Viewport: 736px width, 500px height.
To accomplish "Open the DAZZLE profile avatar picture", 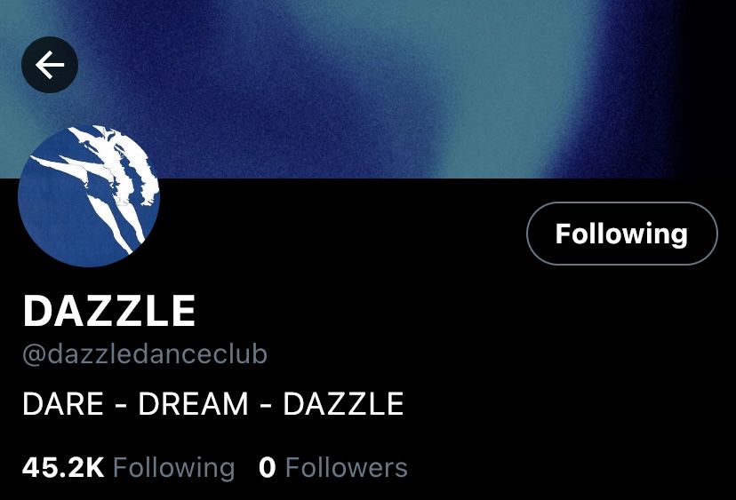I will pos(89,196).
